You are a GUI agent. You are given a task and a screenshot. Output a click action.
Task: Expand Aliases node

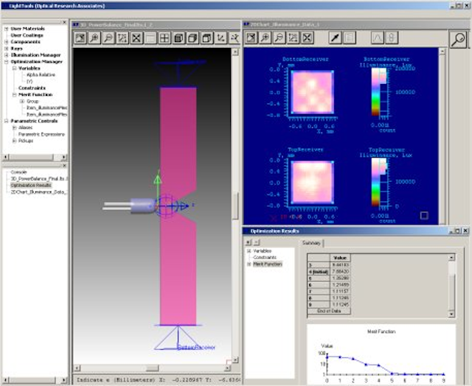click(x=14, y=127)
